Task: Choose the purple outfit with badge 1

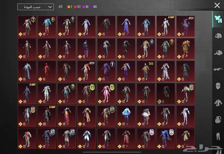Action: 106,71
